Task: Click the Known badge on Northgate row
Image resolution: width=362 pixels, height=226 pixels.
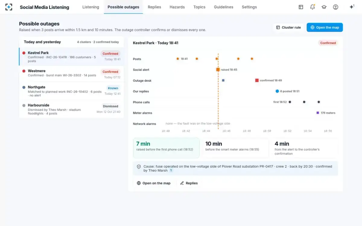Action: tap(113, 88)
